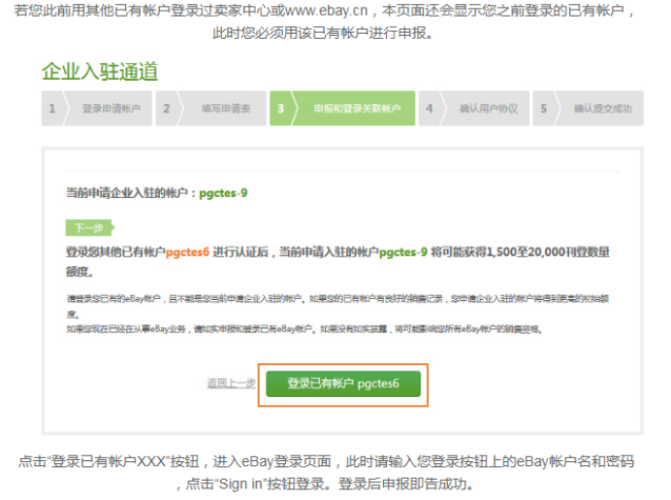This screenshot has width=671, height=500.
Task: Click the number 1 step badge
Action: point(52,109)
